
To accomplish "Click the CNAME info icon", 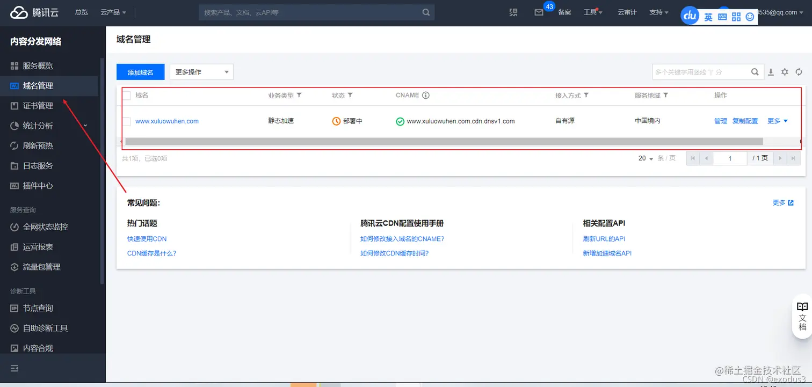I will pos(426,96).
